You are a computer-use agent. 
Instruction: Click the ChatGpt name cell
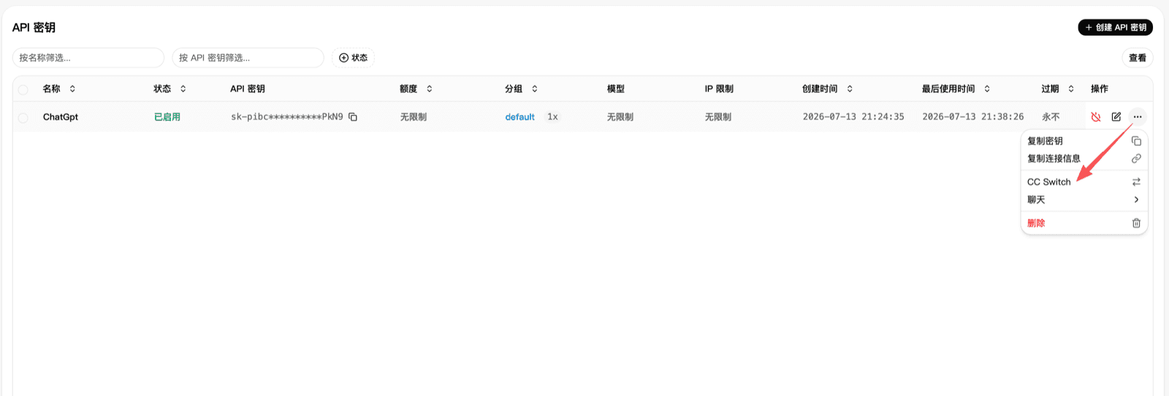61,117
